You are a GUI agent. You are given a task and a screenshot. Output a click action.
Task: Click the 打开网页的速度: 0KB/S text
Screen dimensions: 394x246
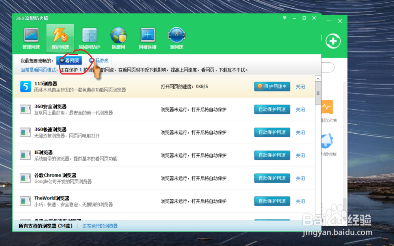184,86
